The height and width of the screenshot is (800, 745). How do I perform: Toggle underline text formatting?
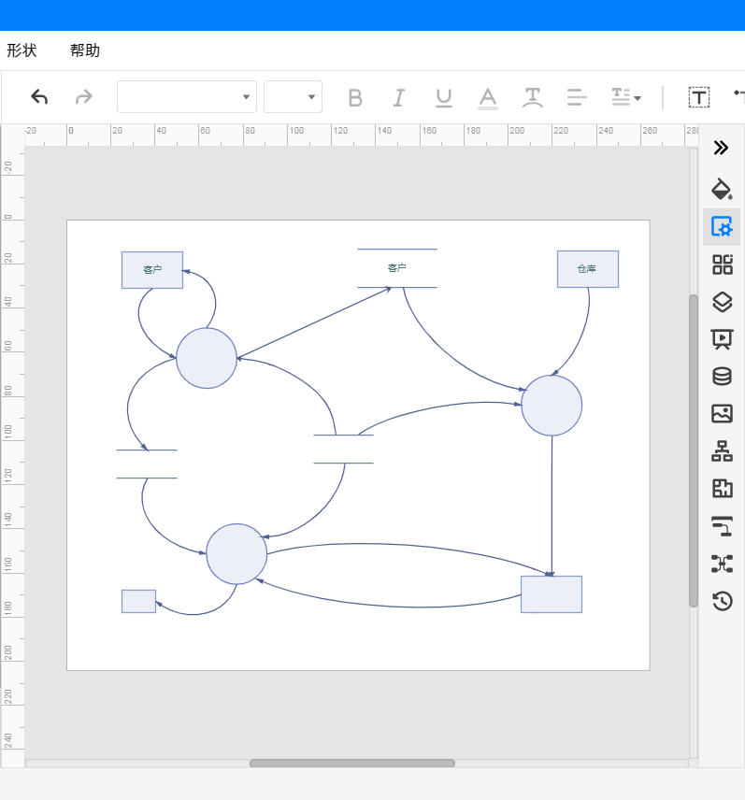444,97
